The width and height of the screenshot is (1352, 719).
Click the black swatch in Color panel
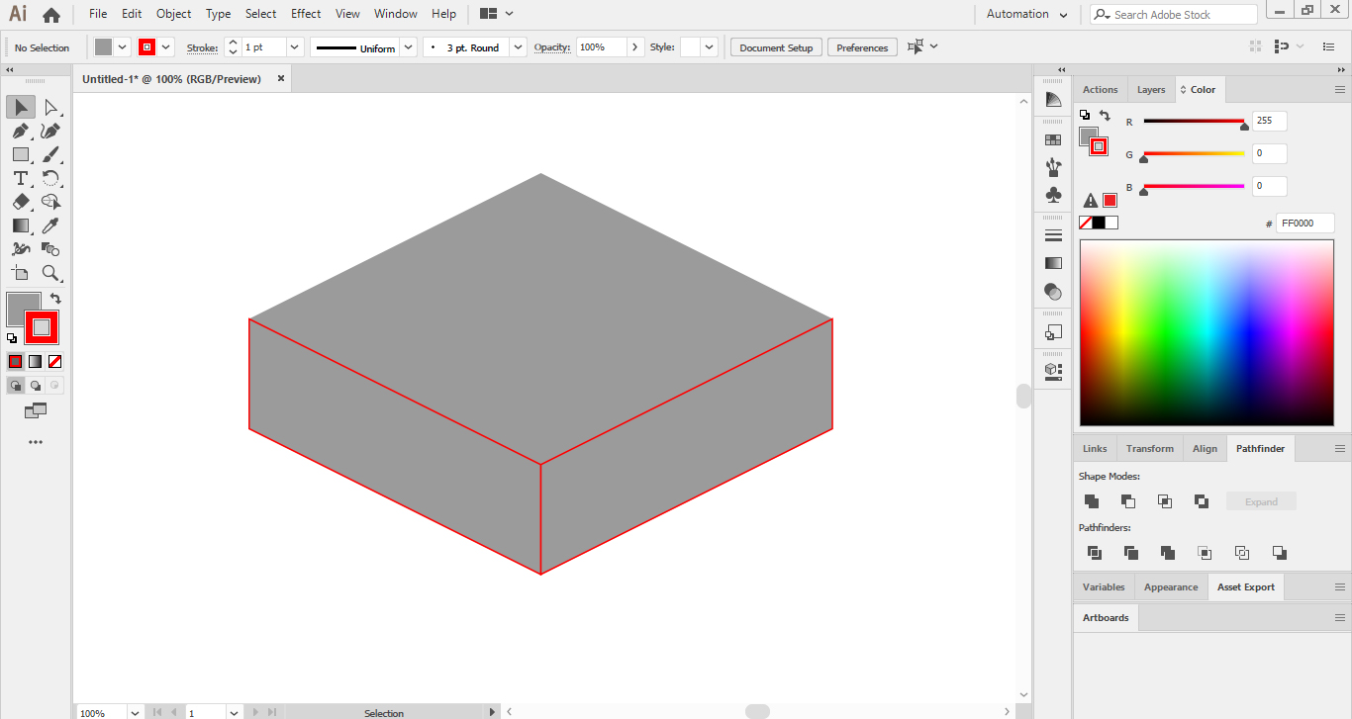1099,223
